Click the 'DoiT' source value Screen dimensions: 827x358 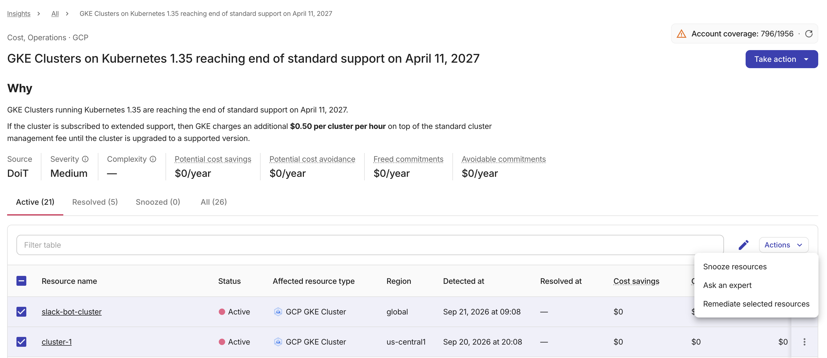coord(18,173)
